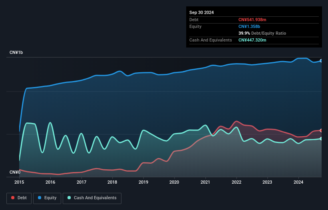Click the 2016 x-axis label

point(50,182)
